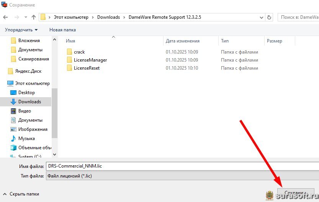Expand chevron after 'Этот компьютер' breadcrumb
The width and height of the screenshot is (319, 202).
[x=93, y=17]
